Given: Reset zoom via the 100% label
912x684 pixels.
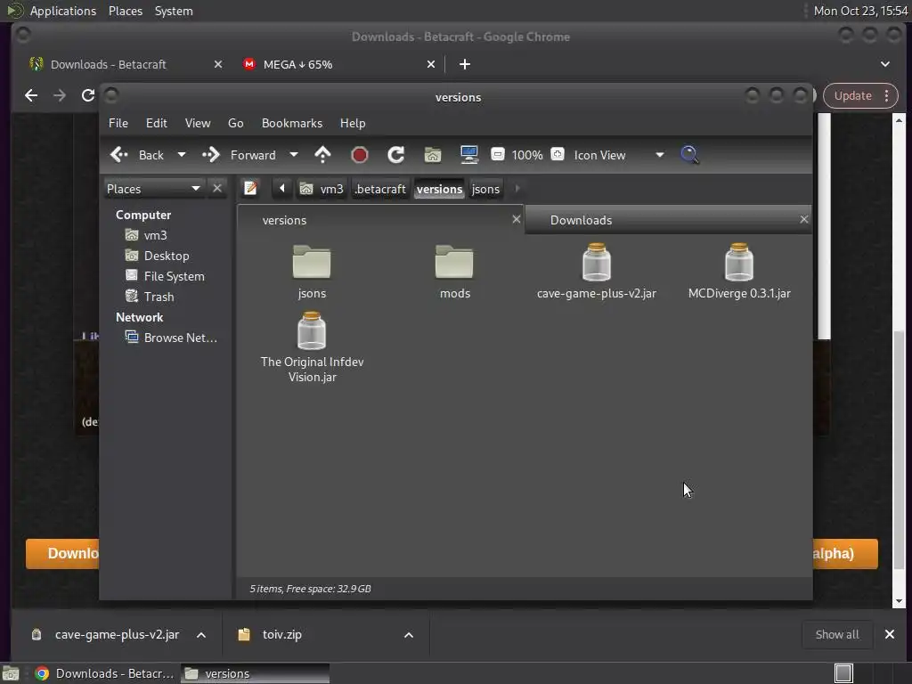Looking at the screenshot, I should [x=527, y=155].
